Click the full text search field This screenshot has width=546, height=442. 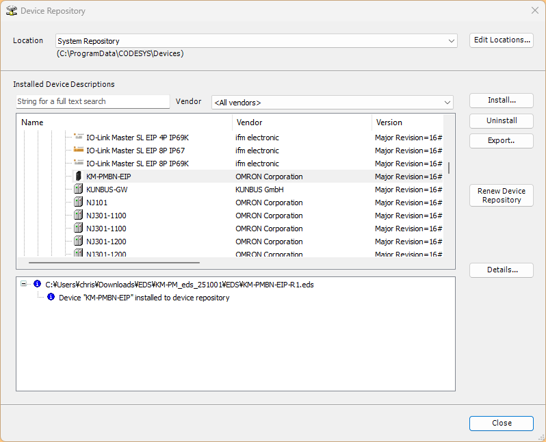pos(92,101)
